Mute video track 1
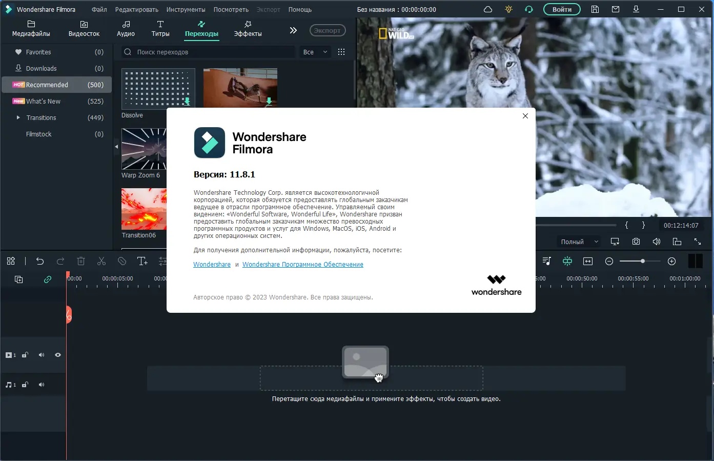 pyautogui.click(x=42, y=355)
